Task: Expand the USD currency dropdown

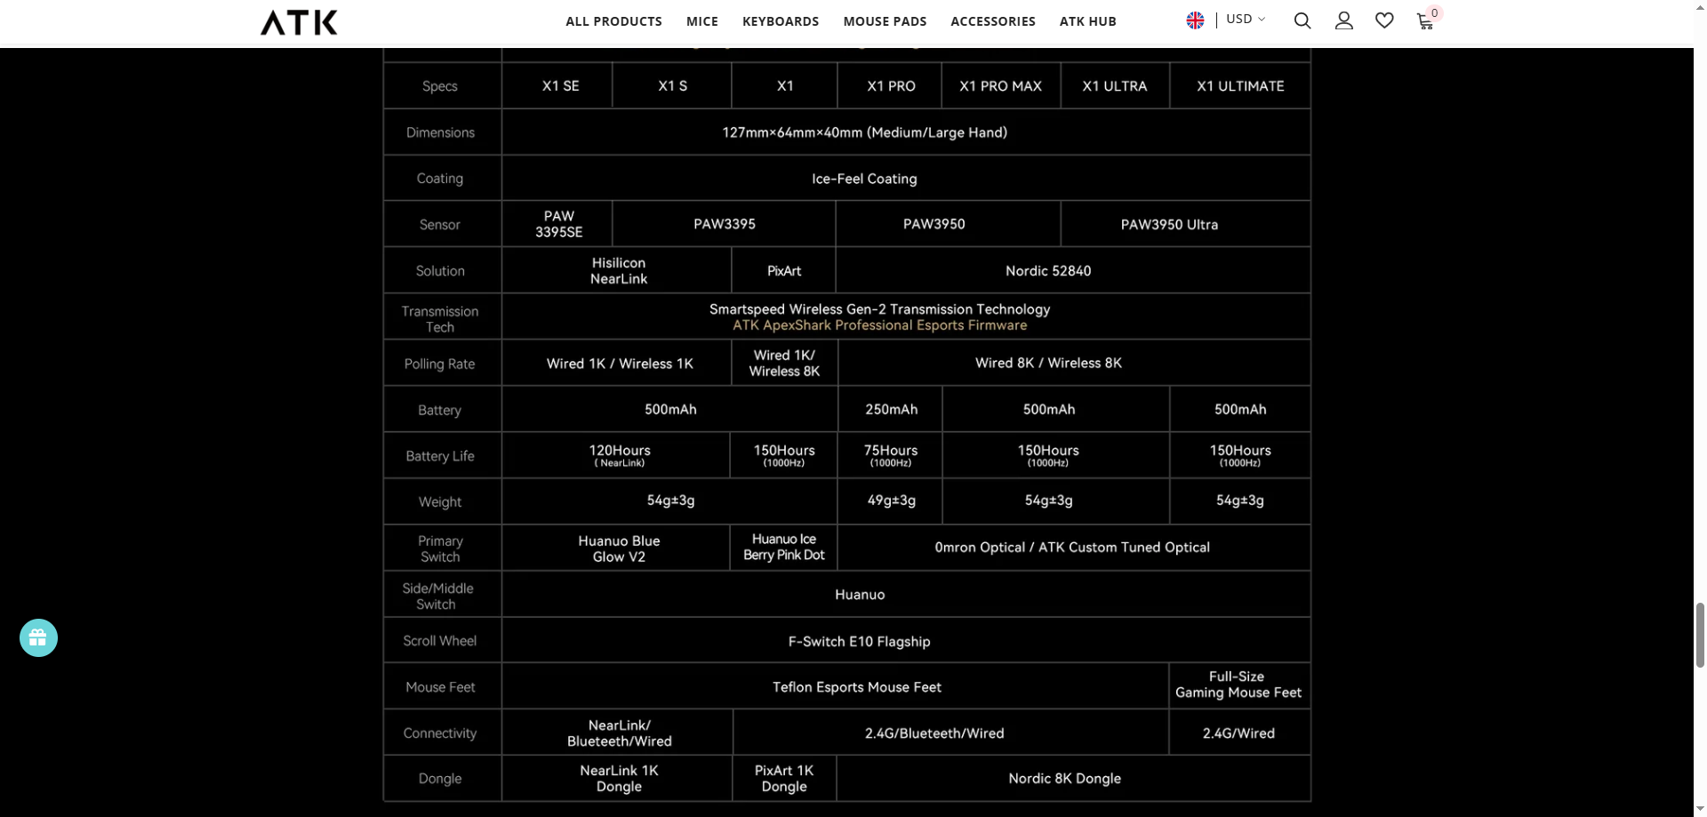Action: (1245, 20)
